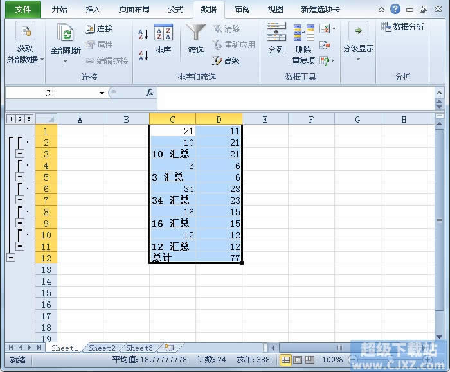Click the Excel Help question mark icon
Viewport: 450px width, 372px height.
[395, 9]
